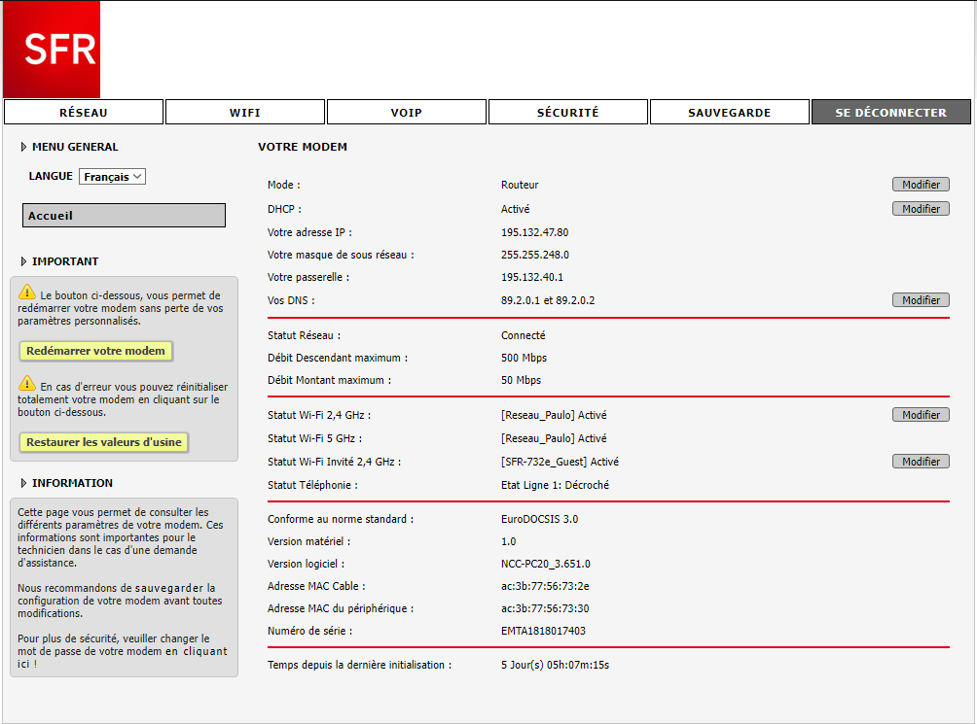Open the RÉSEAU tab
977x724 pixels.
(84, 113)
